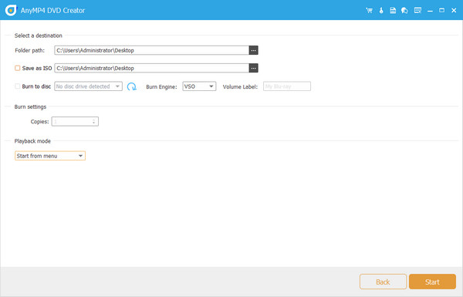Refresh the disc drive list

pyautogui.click(x=132, y=86)
